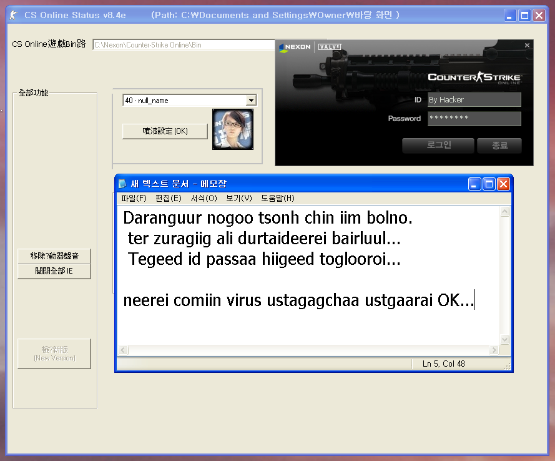Click the CS Online Status title bar icon
Screen dimensions: 555x461
(x=14, y=15)
